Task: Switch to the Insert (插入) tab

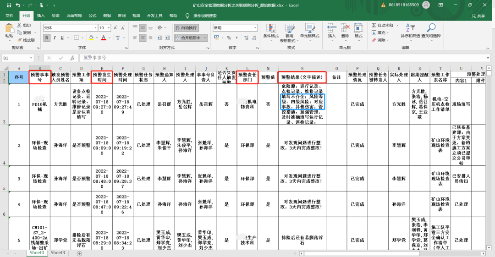Action: [x=41, y=16]
